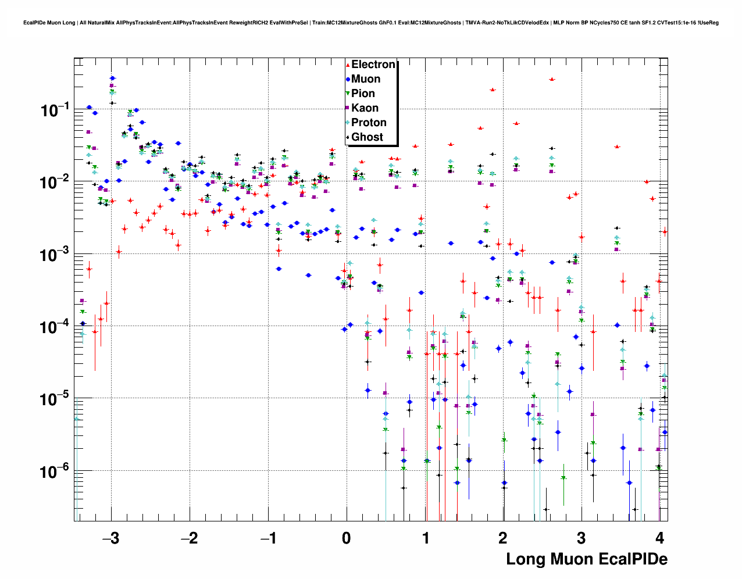Click the x-axis tick label '0'
This screenshot has height=579, width=742.
pyautogui.click(x=347, y=538)
